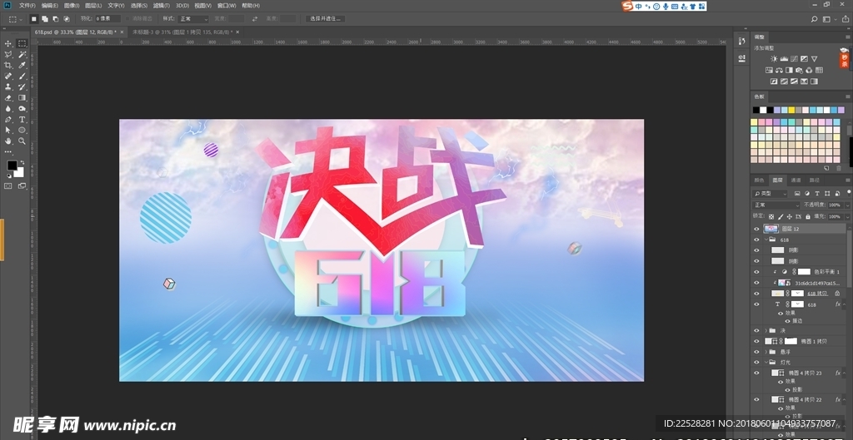Select the Hand tool
Image resolution: width=853 pixels, height=440 pixels.
coord(8,141)
